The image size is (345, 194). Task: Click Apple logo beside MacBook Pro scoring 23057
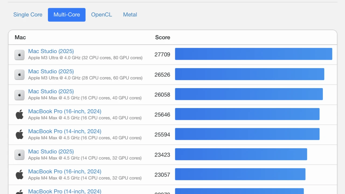19,175
